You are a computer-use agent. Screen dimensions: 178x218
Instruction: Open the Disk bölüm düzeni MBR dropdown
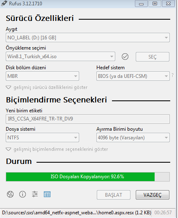point(42,76)
